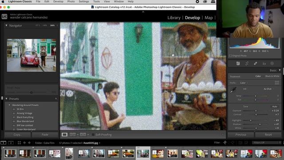This screenshot has height=160, width=284.
Task: Select the Crop overlay tool
Action: pos(247,63)
